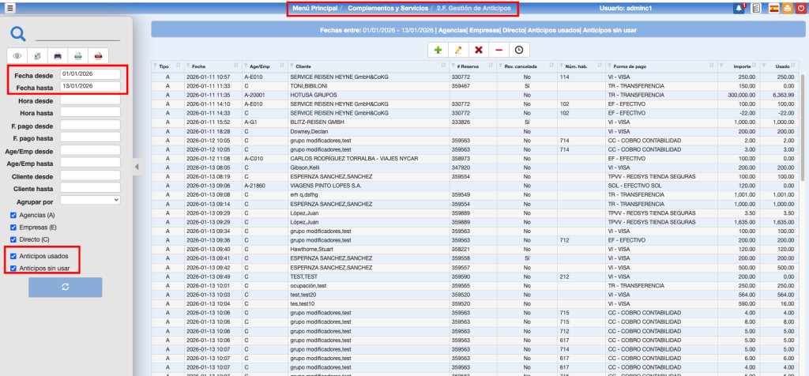
Task: Edit selected advance with pencil icon
Action: pyautogui.click(x=458, y=50)
